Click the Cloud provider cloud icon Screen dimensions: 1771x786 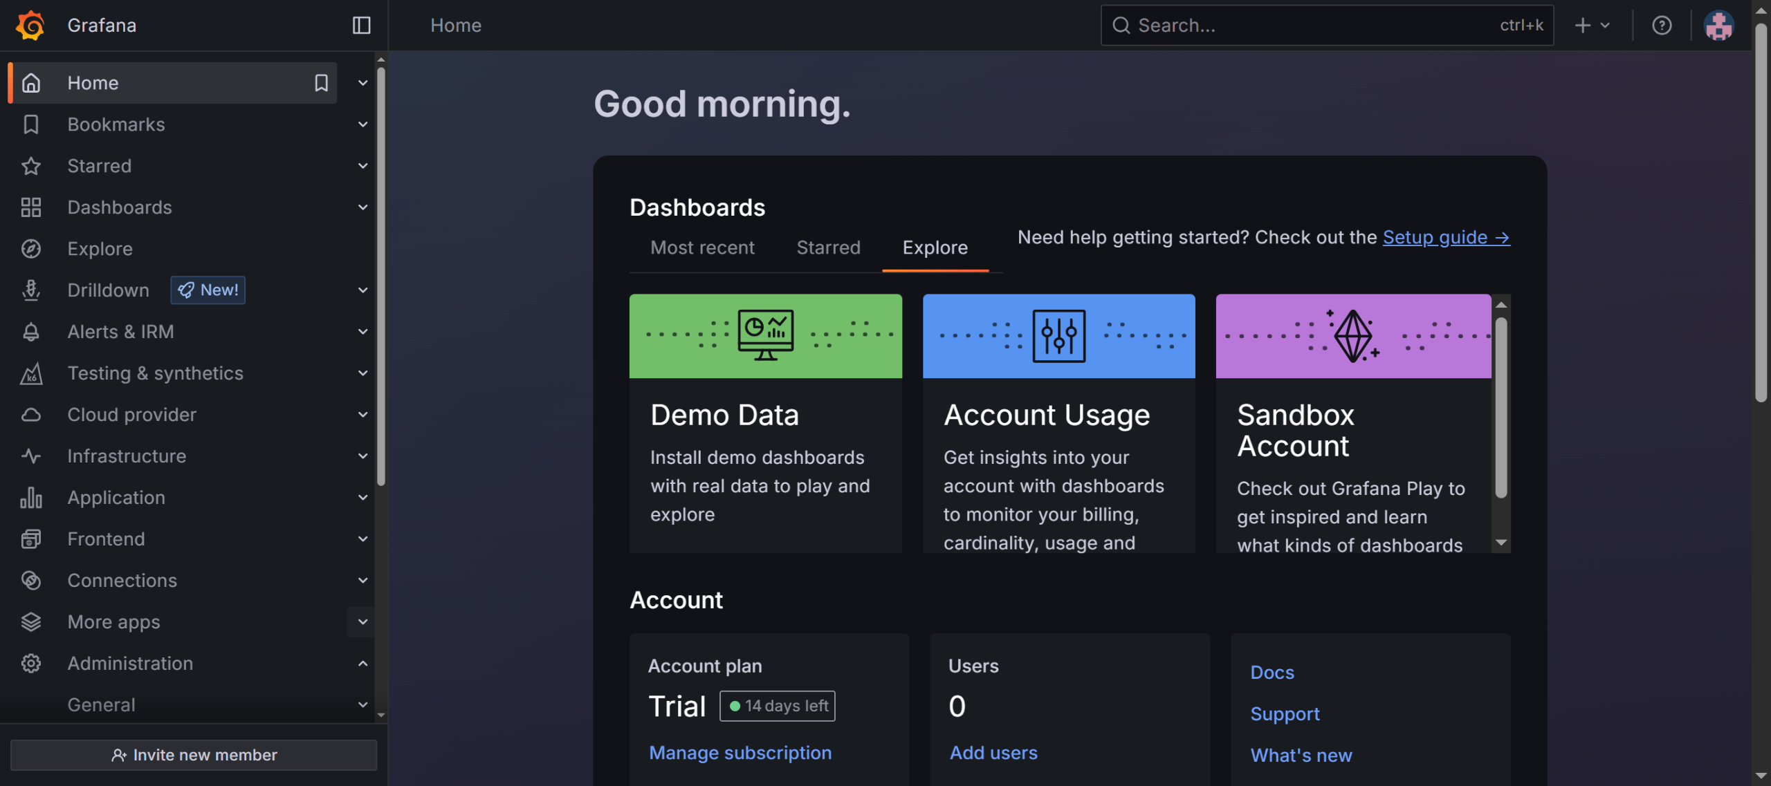(x=31, y=415)
